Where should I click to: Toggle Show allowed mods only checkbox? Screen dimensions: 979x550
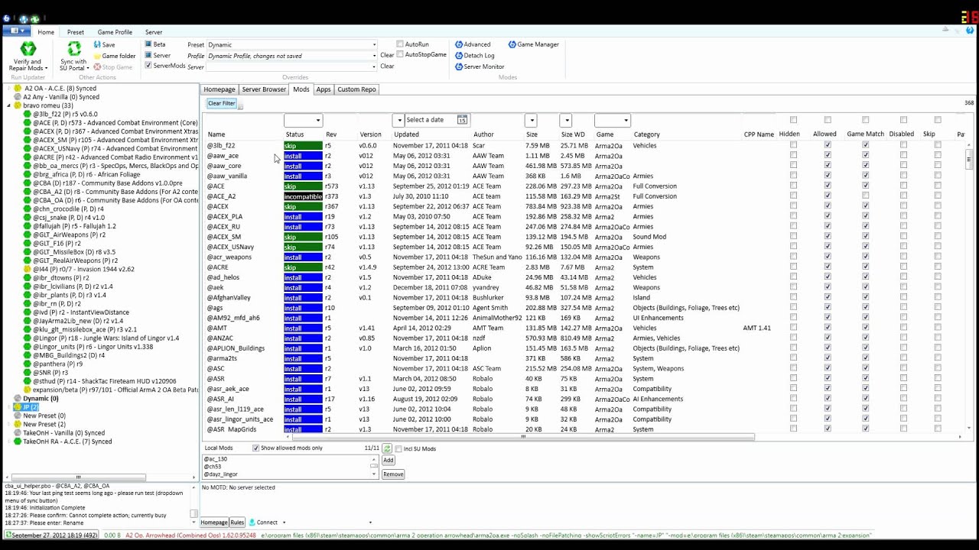click(x=255, y=448)
